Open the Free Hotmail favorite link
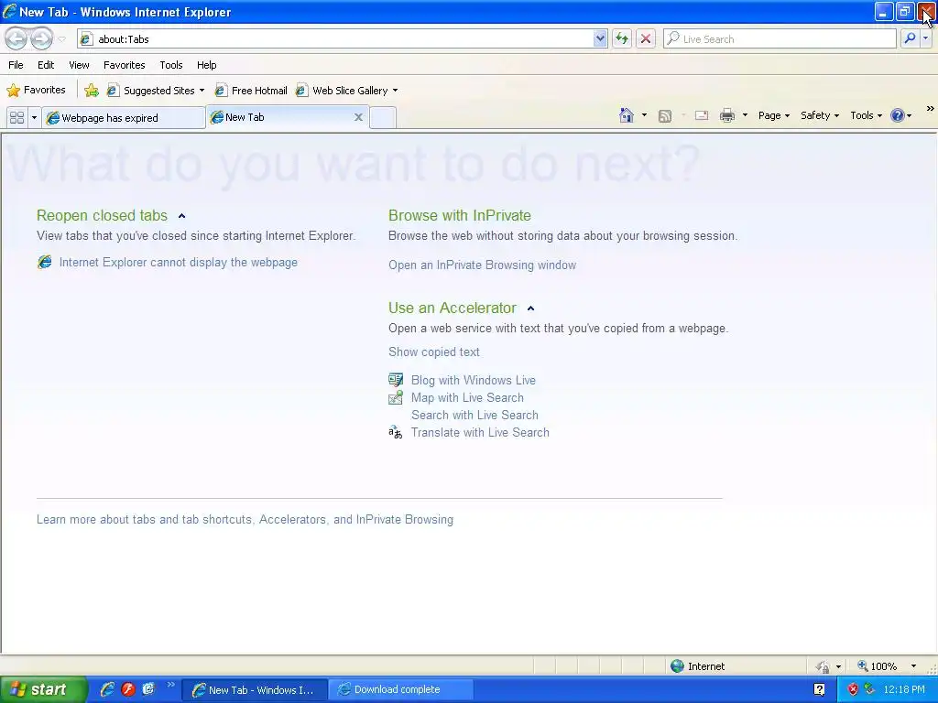 251,91
